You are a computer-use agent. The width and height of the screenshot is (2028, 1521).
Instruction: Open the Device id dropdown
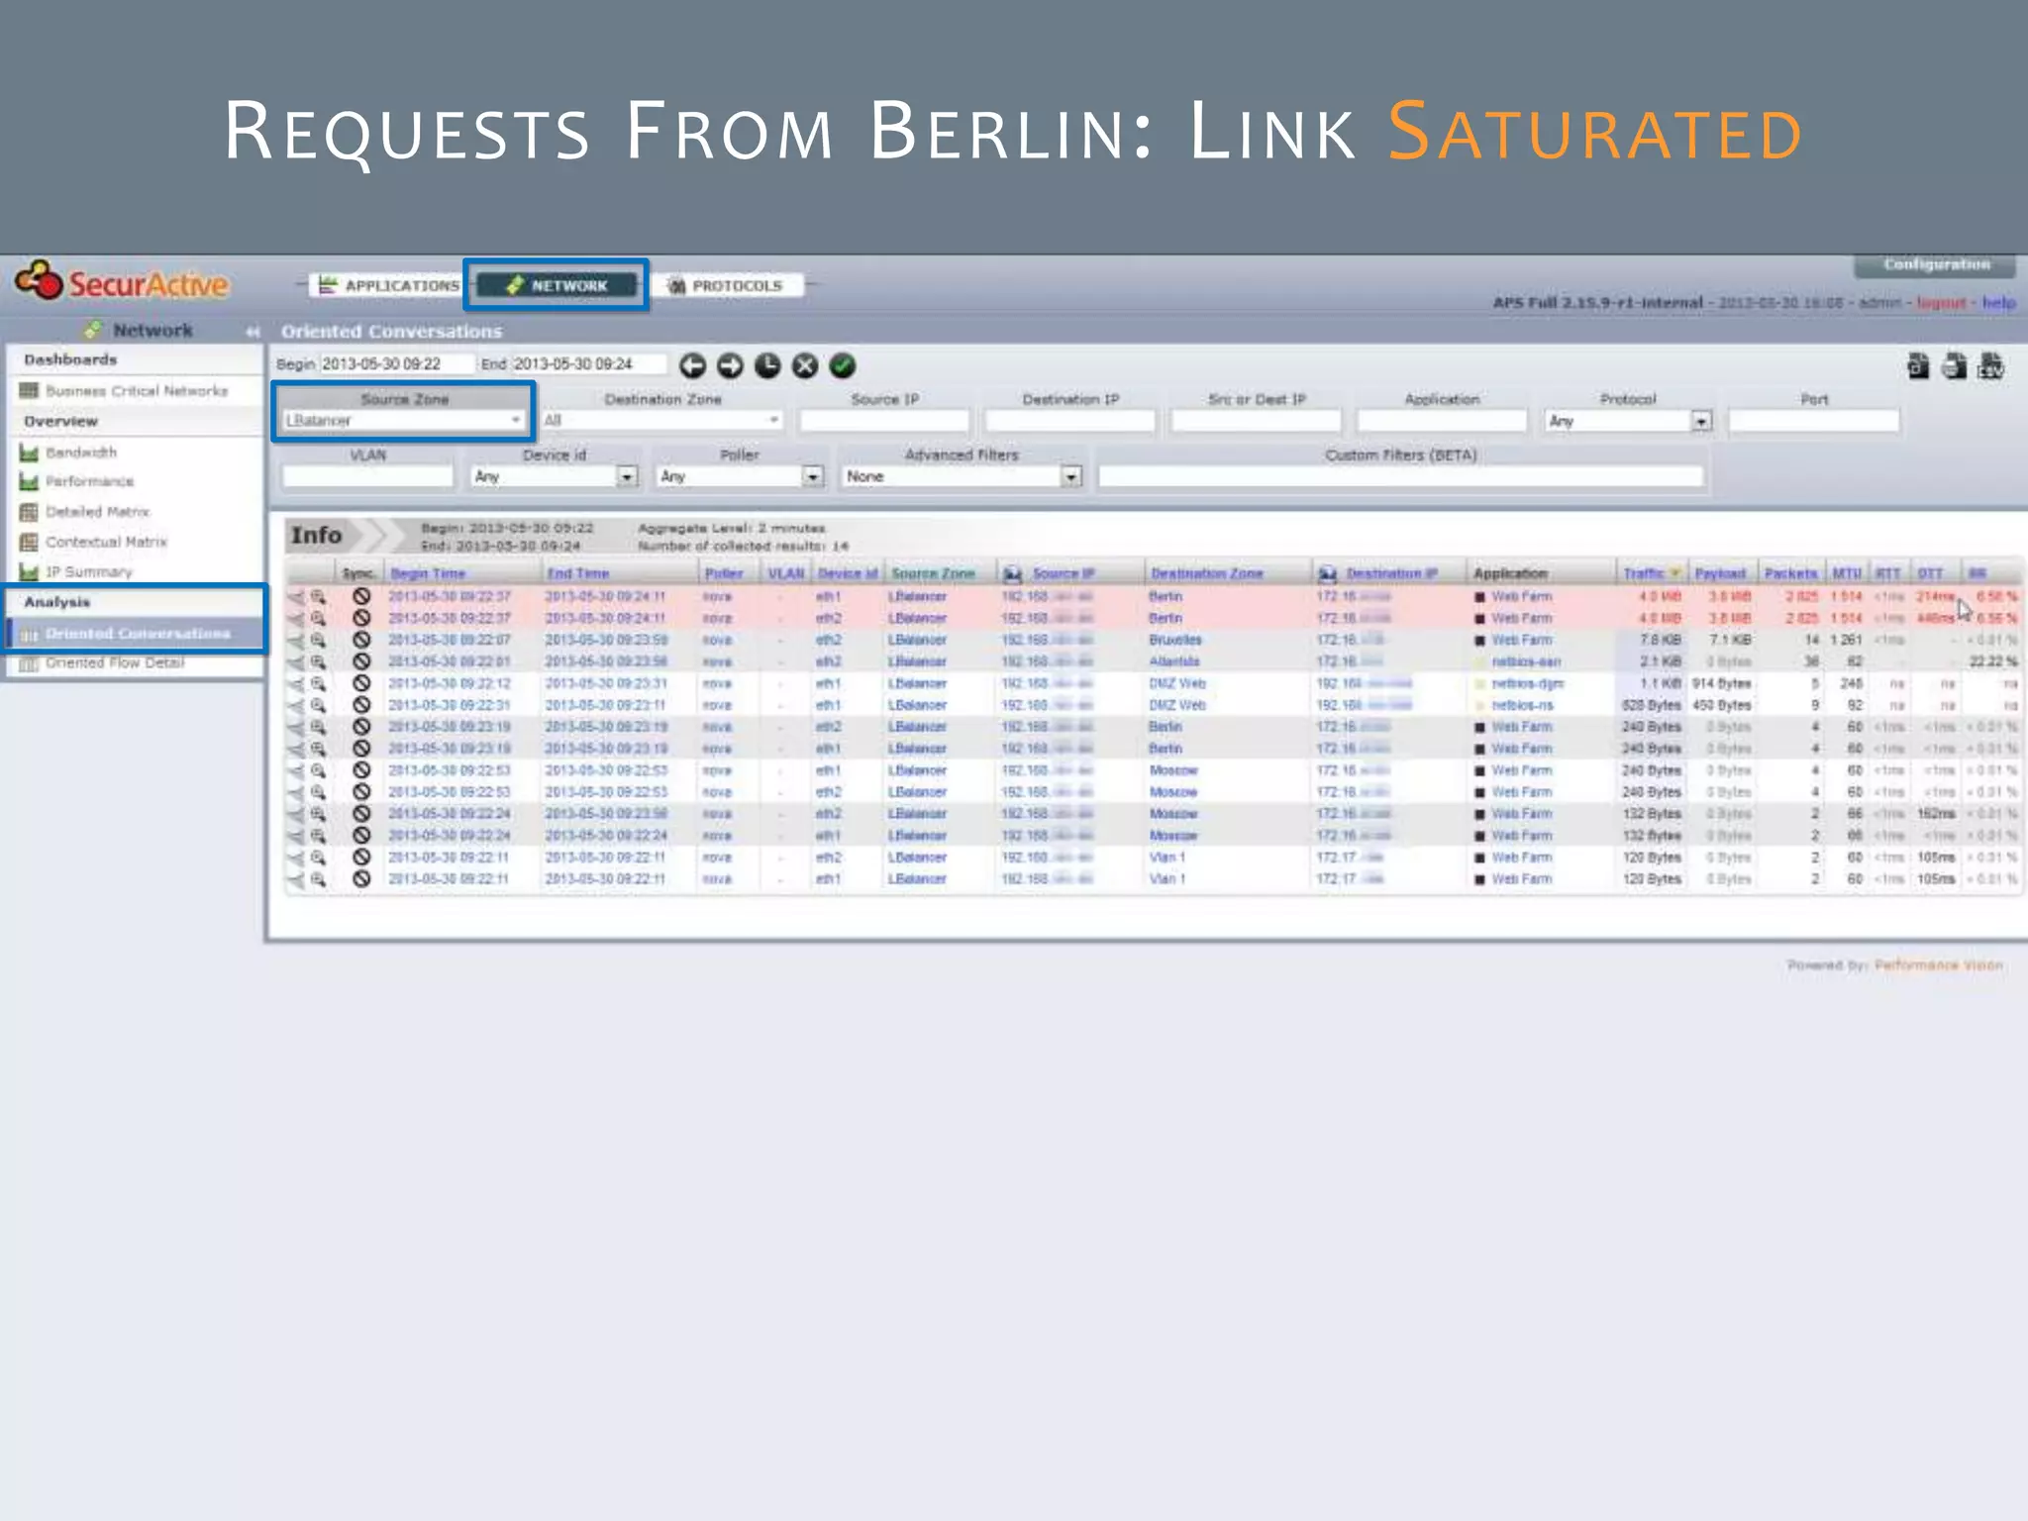tap(554, 476)
